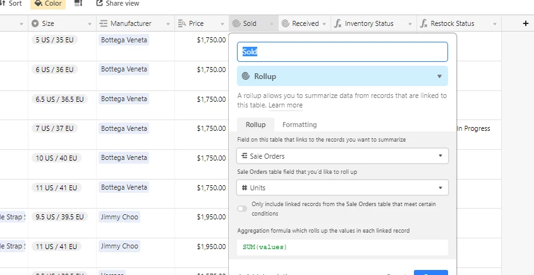Click the Restock Status formula icon

pyautogui.click(x=423, y=23)
